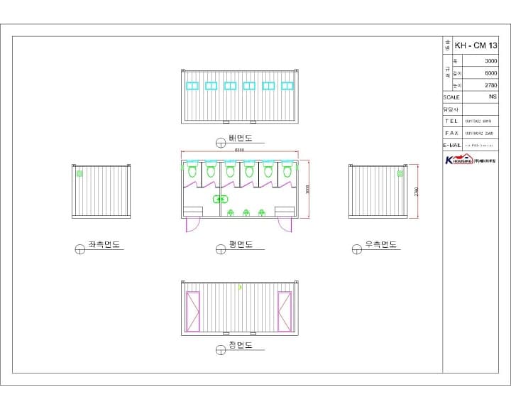The image size is (511, 409).
Task: Click the 우측면도 view title
Action: (x=380, y=244)
